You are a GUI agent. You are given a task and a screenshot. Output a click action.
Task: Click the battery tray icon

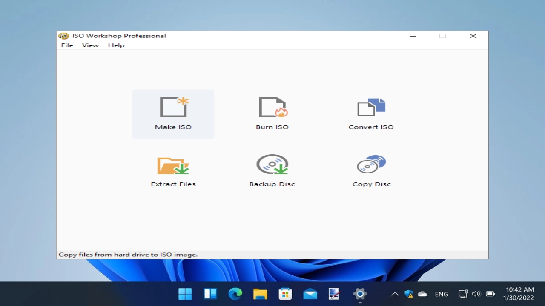coord(490,294)
